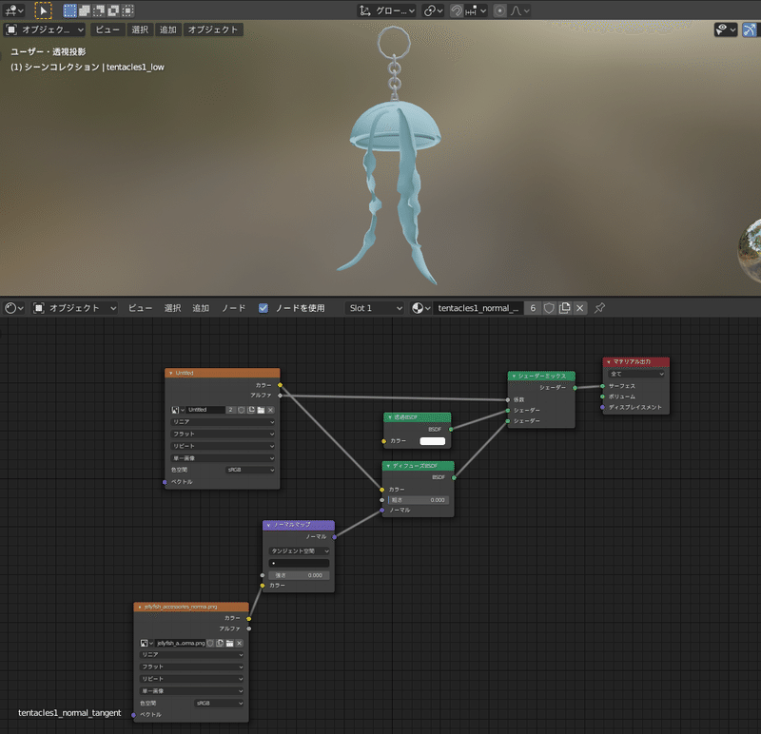Open the object visibility eye dropdown
761x734 pixels.
click(726, 29)
